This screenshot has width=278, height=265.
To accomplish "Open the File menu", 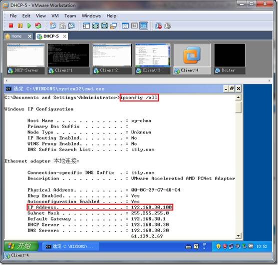I will click(x=13, y=16).
